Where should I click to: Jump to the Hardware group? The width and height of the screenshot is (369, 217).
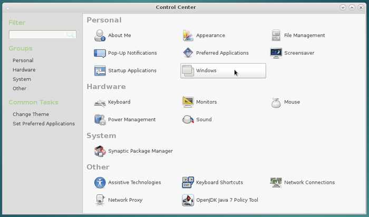pyautogui.click(x=24, y=70)
